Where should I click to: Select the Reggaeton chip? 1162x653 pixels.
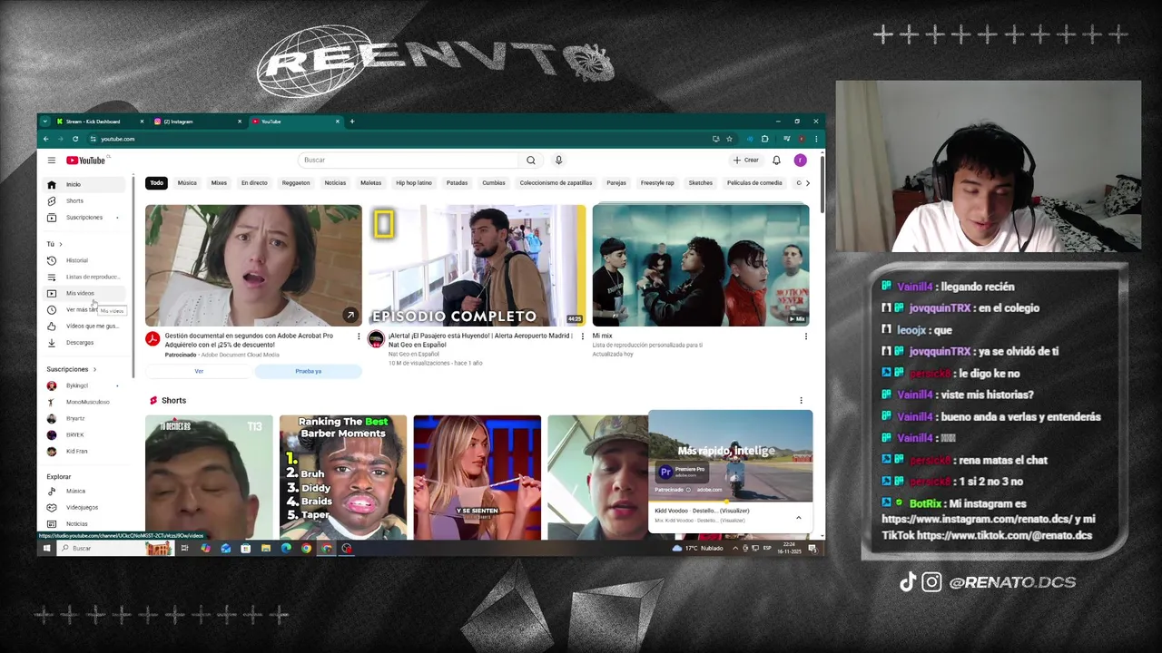(296, 183)
